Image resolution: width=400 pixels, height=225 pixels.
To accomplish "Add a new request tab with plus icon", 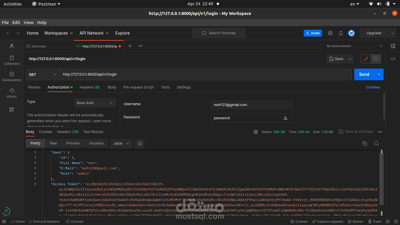I will pyautogui.click(x=130, y=46).
